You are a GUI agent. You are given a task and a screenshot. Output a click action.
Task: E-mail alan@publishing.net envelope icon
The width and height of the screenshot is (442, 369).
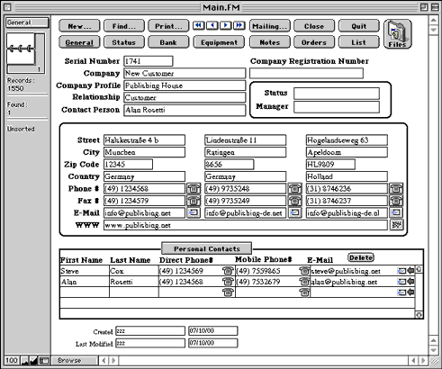click(x=401, y=282)
